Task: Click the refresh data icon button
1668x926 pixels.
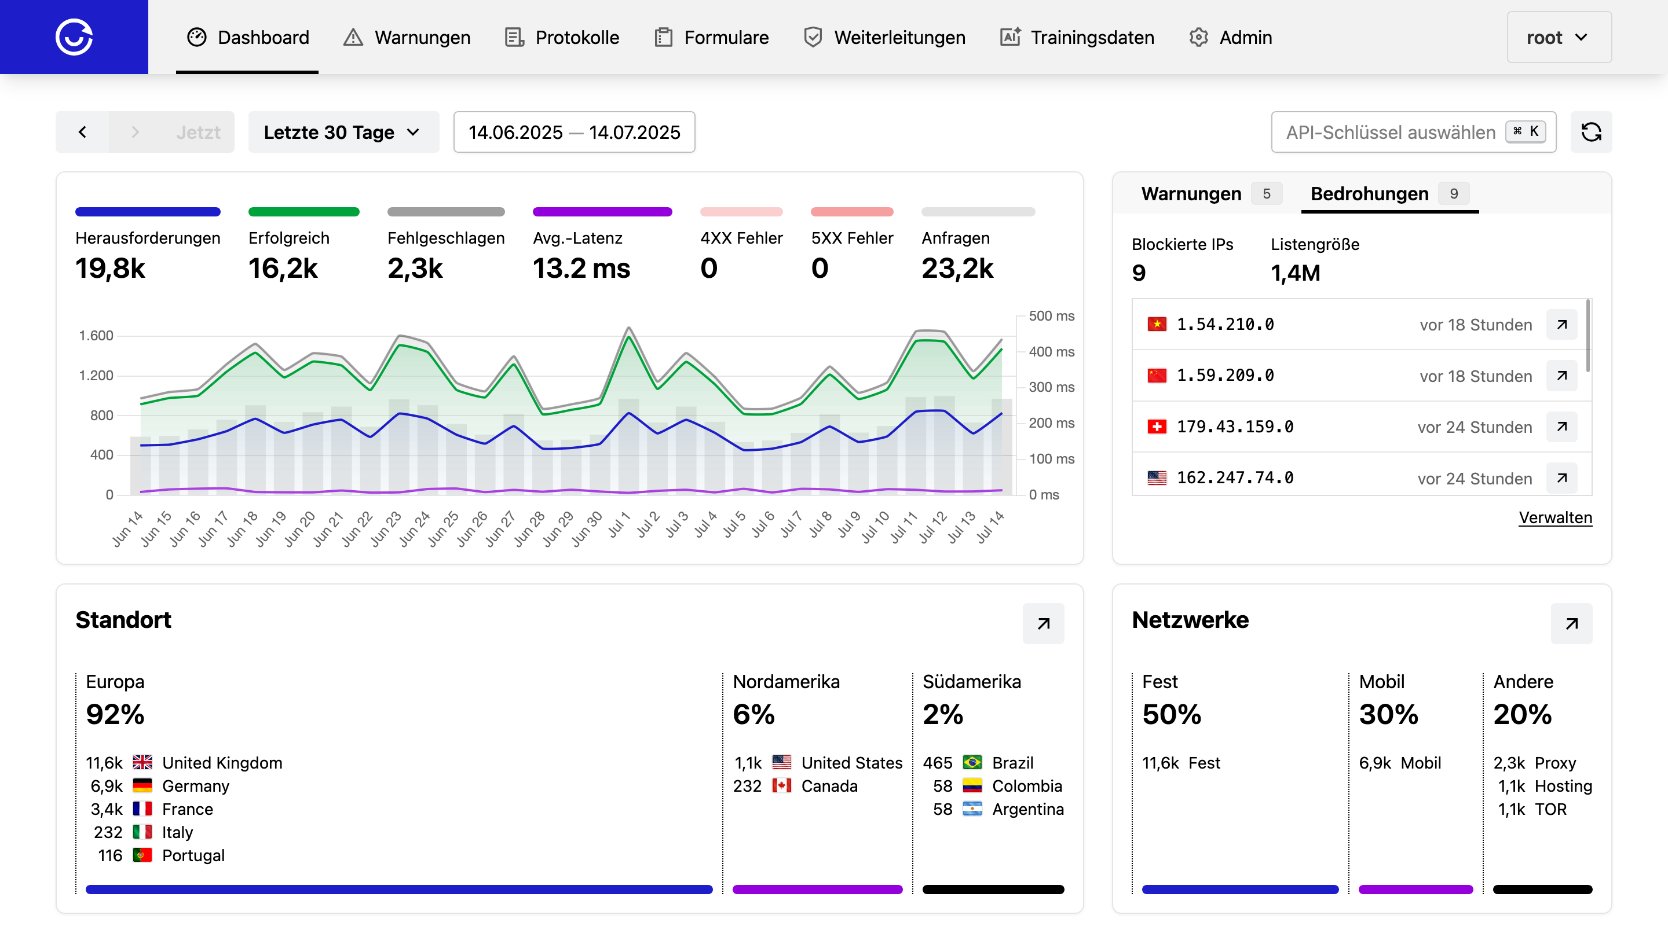Action: coord(1590,132)
